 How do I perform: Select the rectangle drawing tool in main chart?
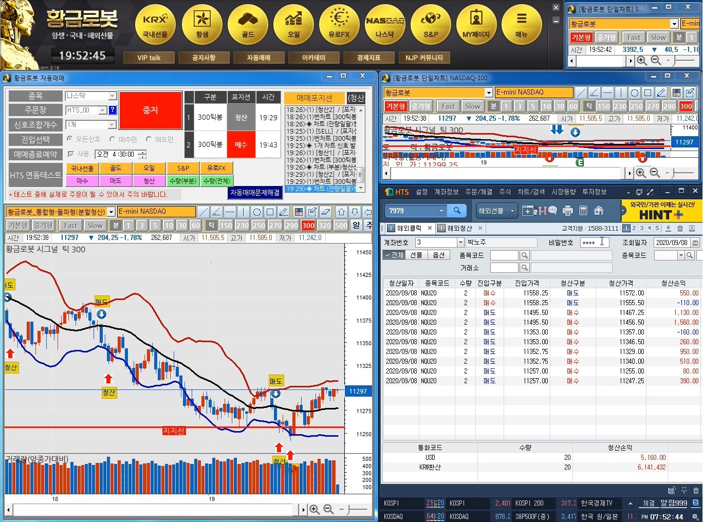(270, 212)
